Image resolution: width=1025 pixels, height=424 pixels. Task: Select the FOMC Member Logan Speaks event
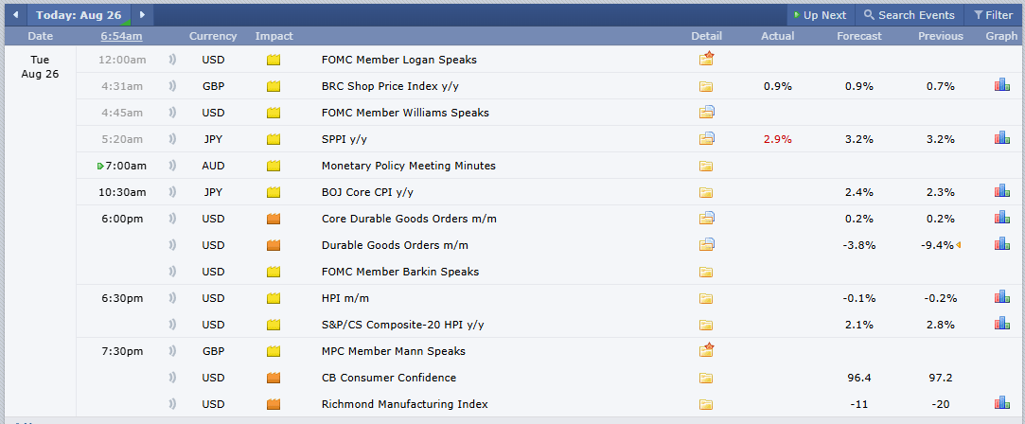pyautogui.click(x=398, y=61)
